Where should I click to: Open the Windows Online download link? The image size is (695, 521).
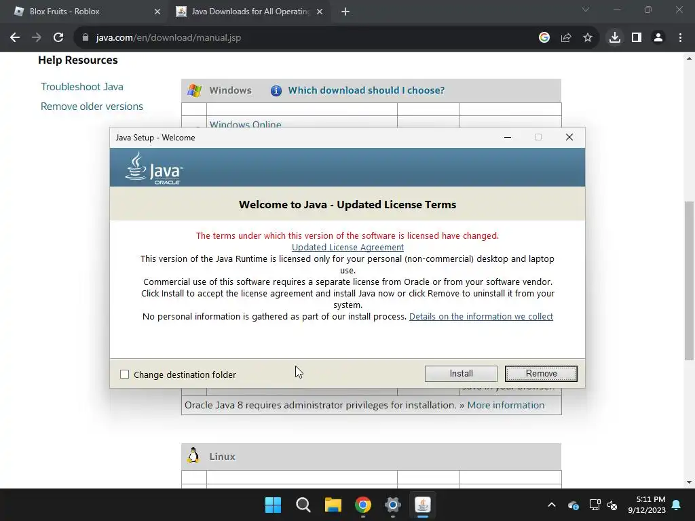point(245,123)
